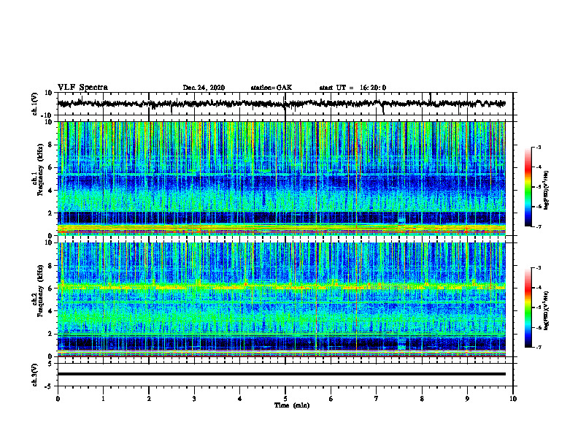
Task: Click time axis tick label "10"
Action: (513, 399)
